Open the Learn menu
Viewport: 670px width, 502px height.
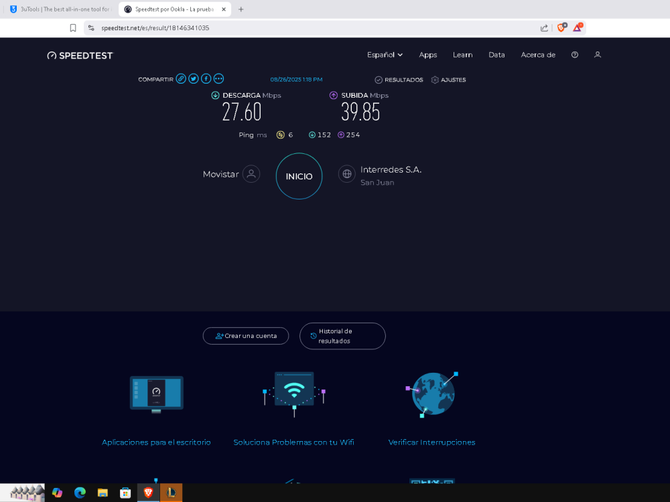pos(462,55)
